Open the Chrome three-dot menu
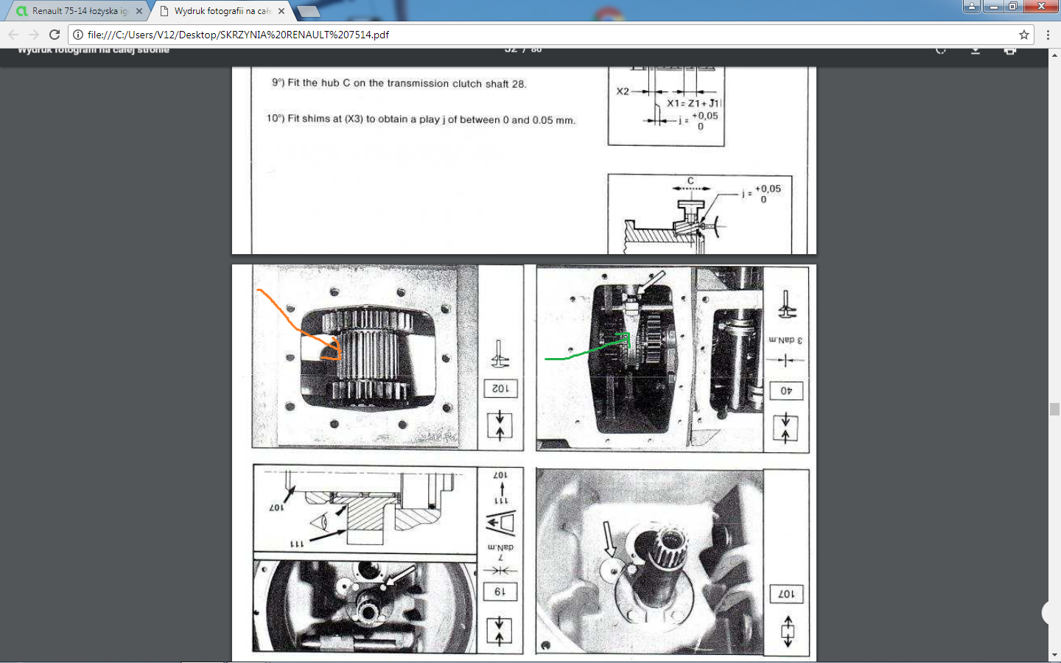This screenshot has height=663, width=1061. pyautogui.click(x=1048, y=35)
